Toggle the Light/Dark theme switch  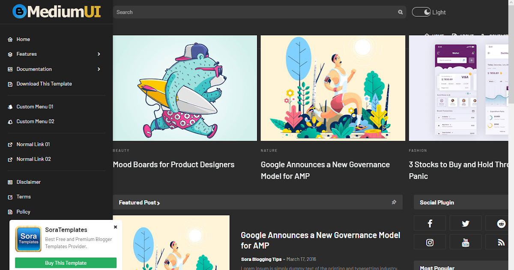(x=421, y=12)
